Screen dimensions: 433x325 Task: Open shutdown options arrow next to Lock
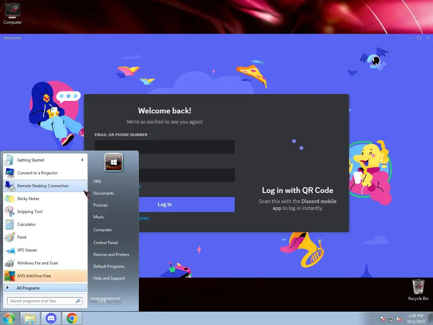117,301
